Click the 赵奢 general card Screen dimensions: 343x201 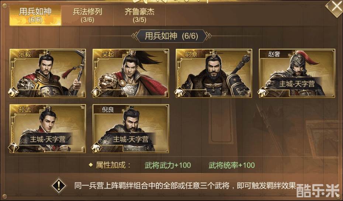tap(297, 73)
